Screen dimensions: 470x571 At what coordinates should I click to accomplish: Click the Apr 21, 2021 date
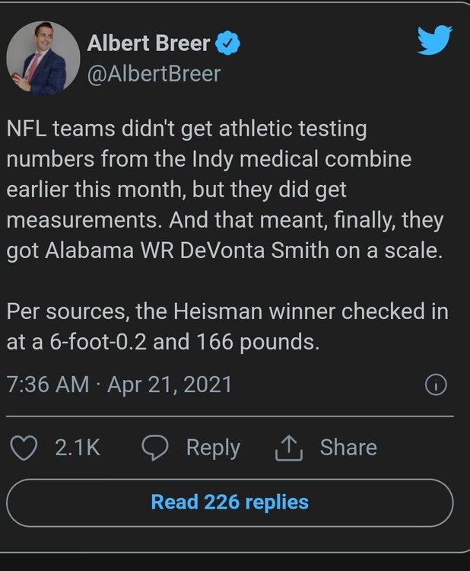click(170, 384)
